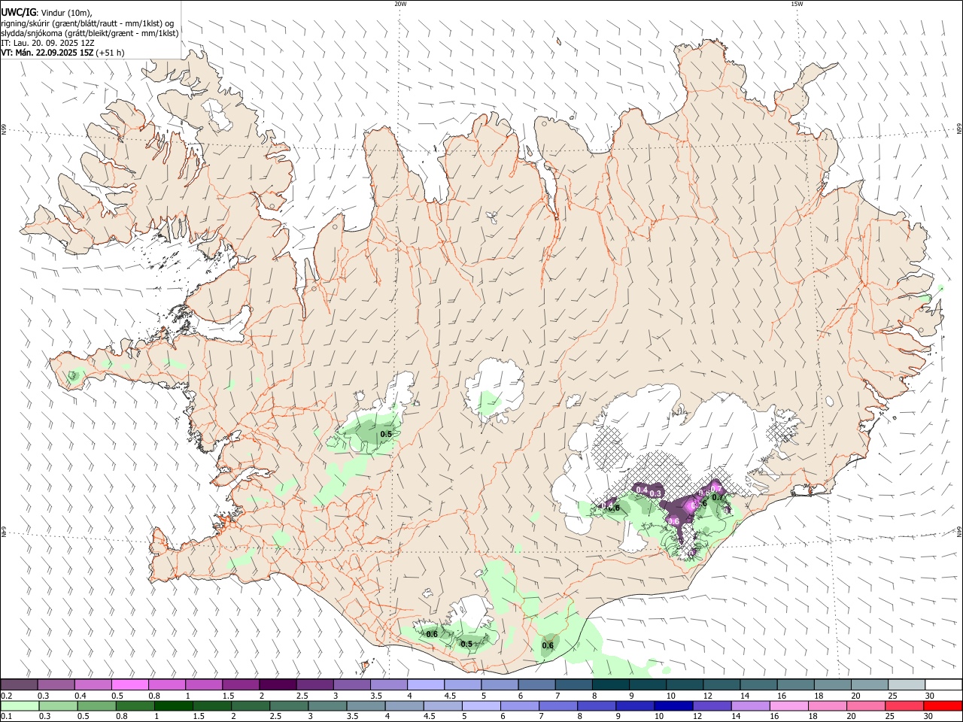Click the white '0.3' value in the purple patch
Image resolution: width=963 pixels, height=722 pixels.
click(x=655, y=493)
